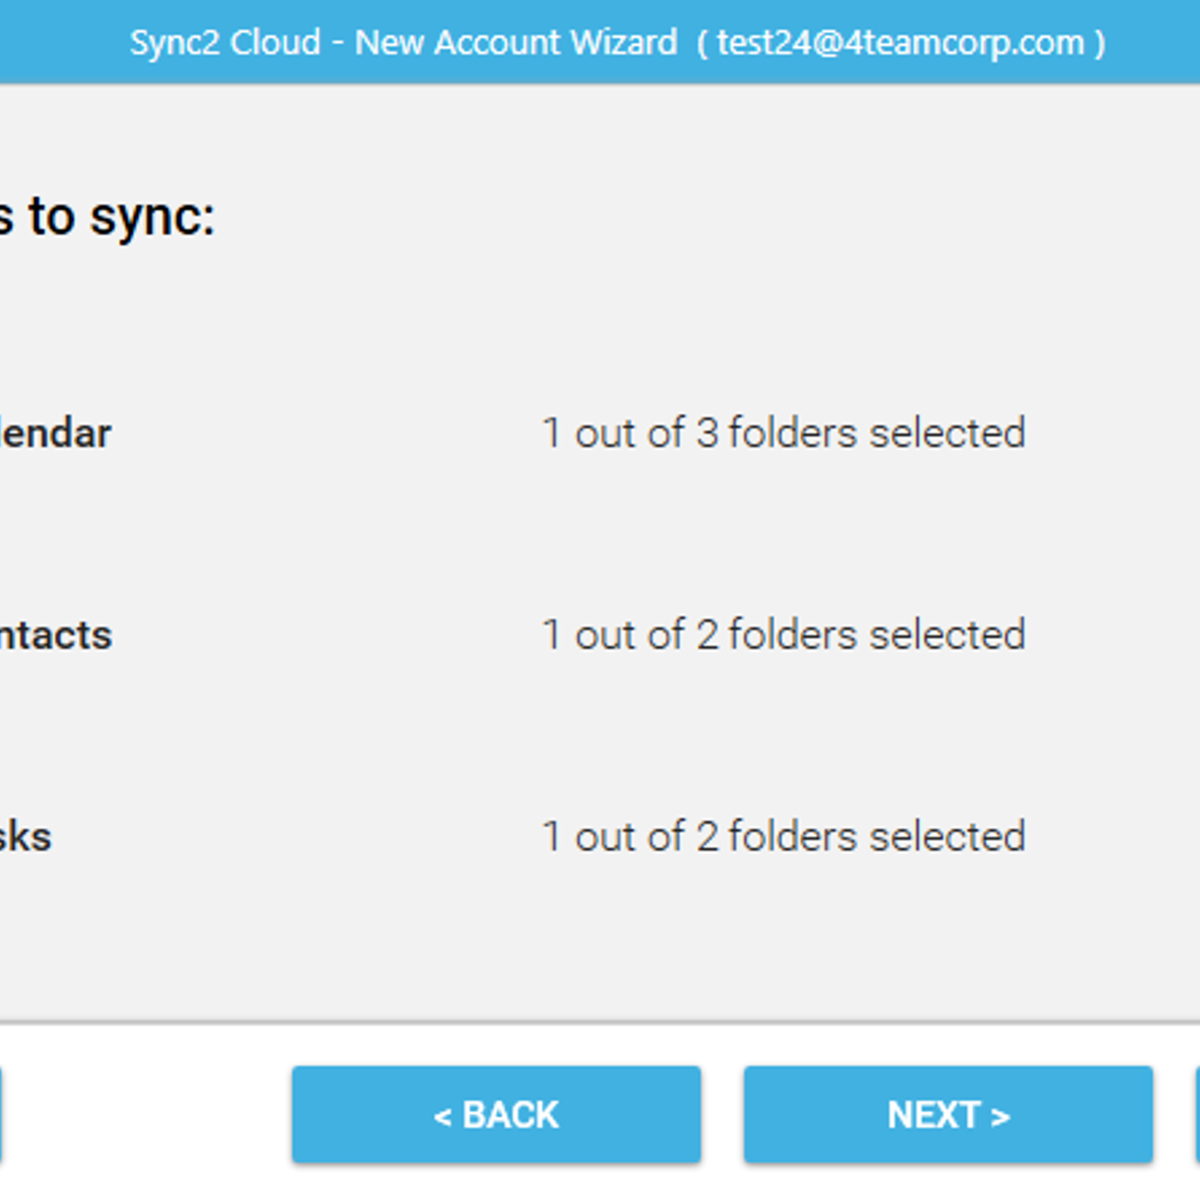Click NEXT to continue the wizard
The image size is (1200, 1200).
(x=948, y=1114)
